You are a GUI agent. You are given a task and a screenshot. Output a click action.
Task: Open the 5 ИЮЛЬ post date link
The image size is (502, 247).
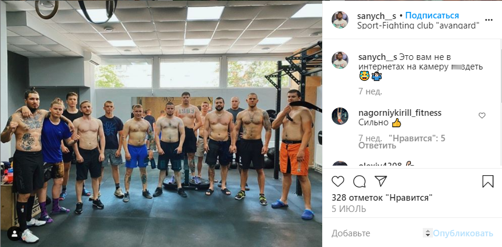tap(348, 209)
